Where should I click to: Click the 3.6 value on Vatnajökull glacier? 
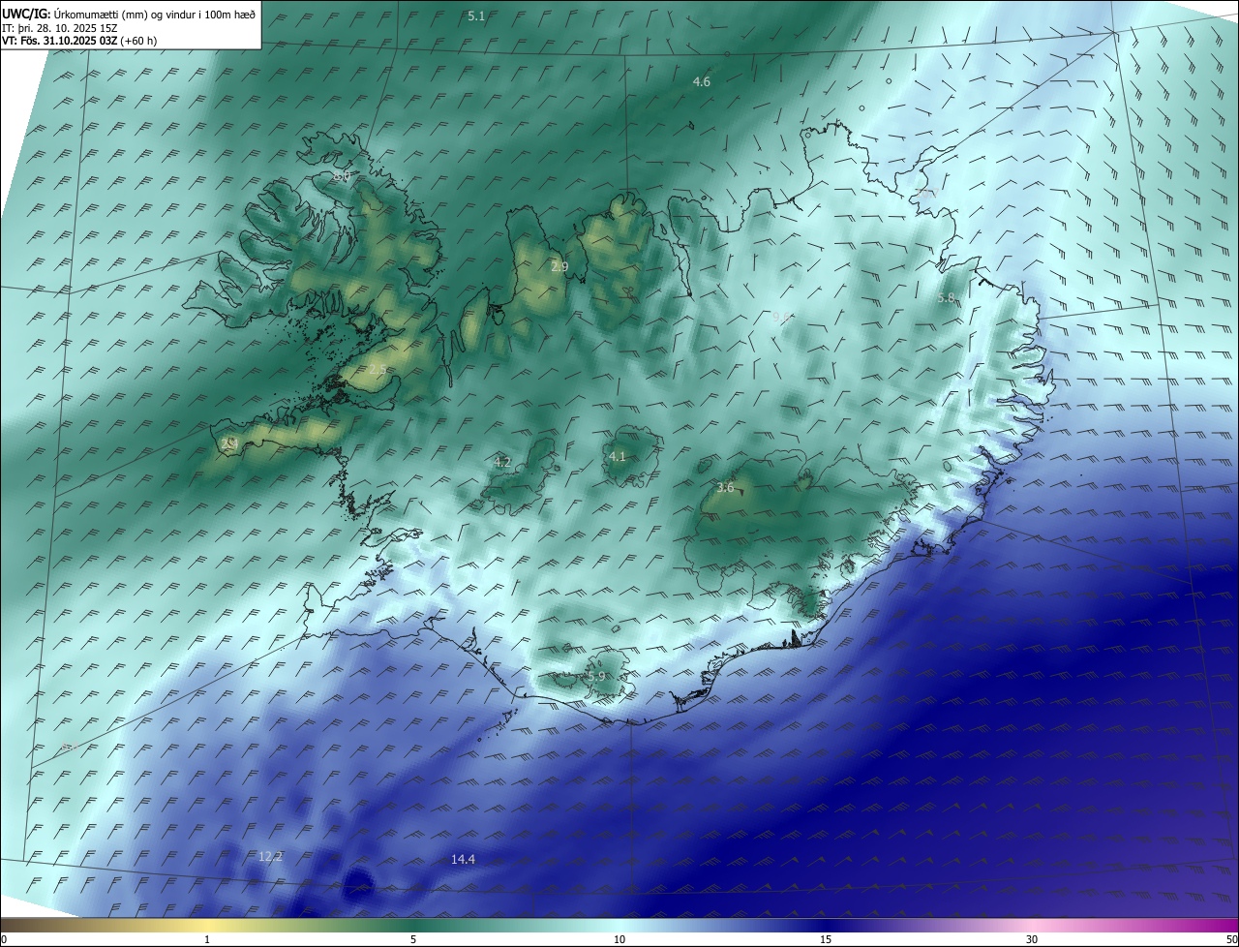coord(725,488)
